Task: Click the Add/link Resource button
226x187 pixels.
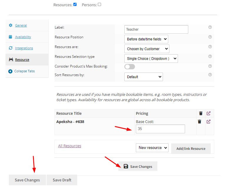Action: click(x=191, y=149)
